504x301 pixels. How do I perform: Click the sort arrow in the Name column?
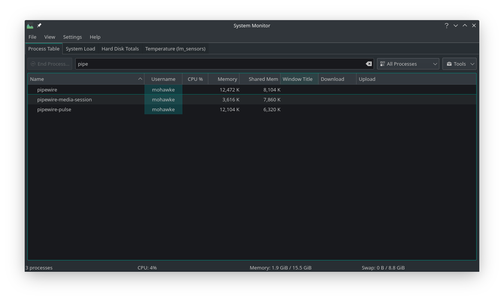[140, 79]
